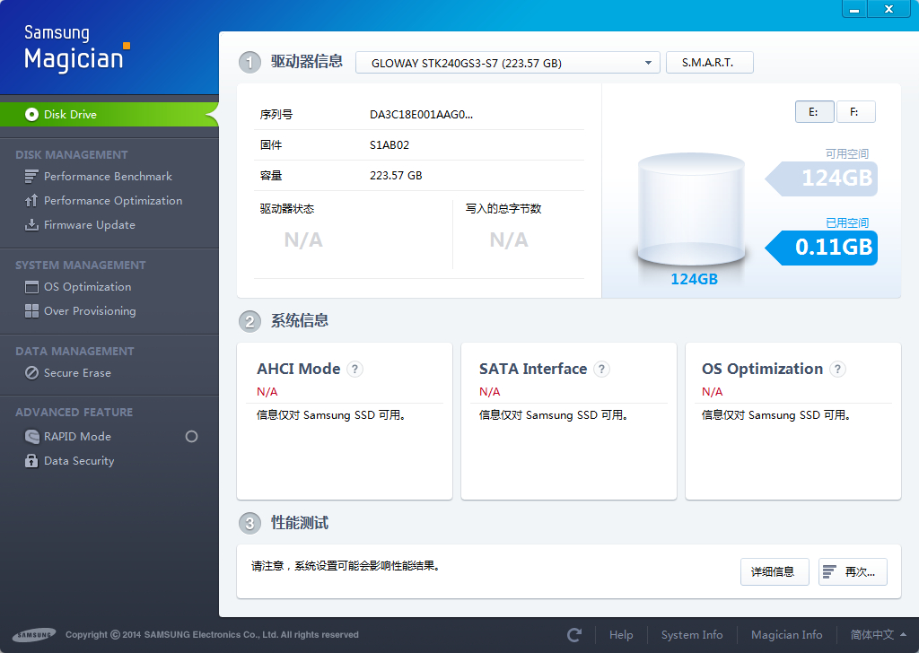This screenshot has width=919, height=653.
Task: Show the AHCI Mode help tooltip
Action: click(x=354, y=369)
